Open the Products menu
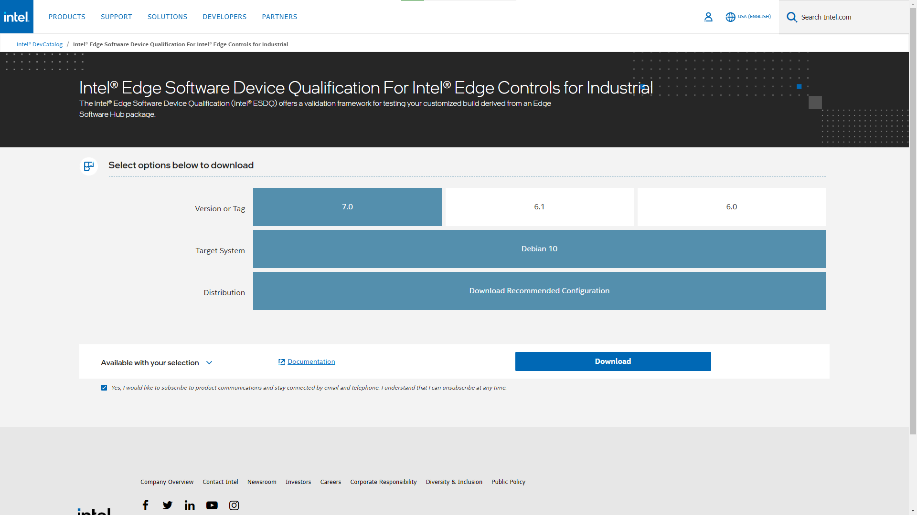Viewport: 917px width, 515px height. [67, 17]
